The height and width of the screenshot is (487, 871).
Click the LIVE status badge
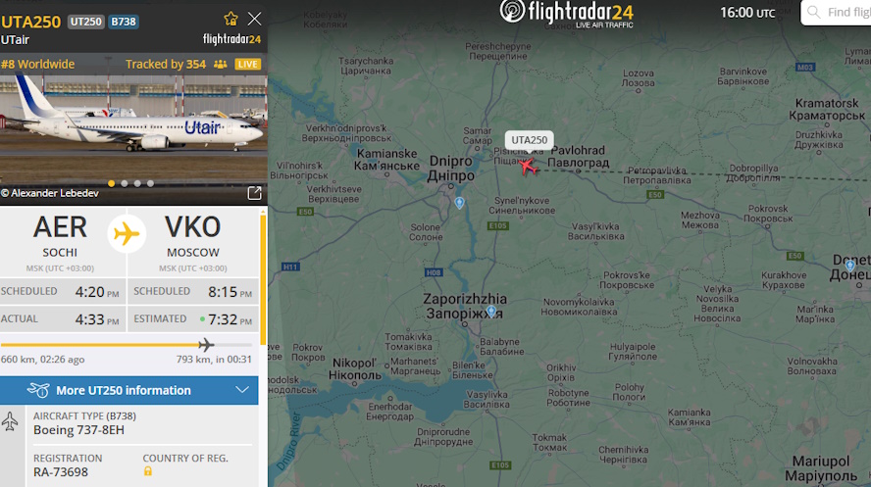point(248,65)
